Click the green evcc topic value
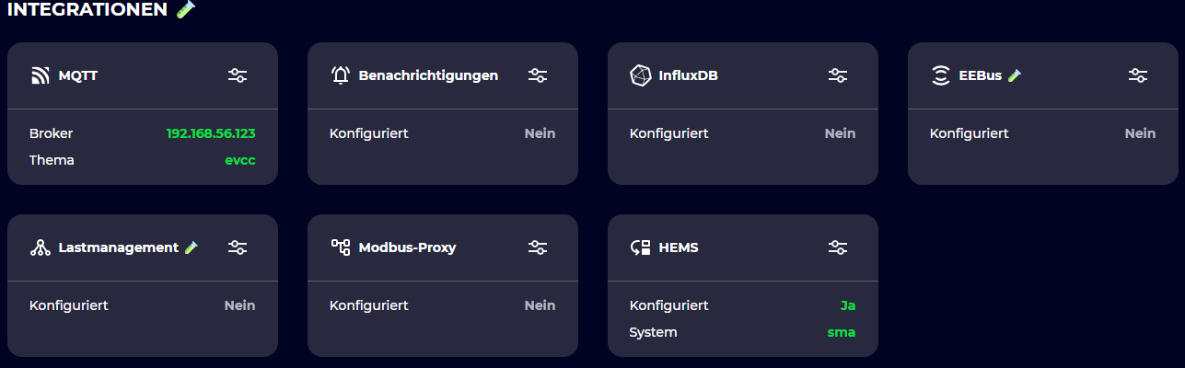The height and width of the screenshot is (368, 1185). click(239, 160)
